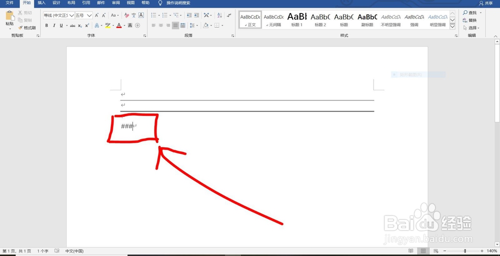The width and height of the screenshot is (500, 256).
Task: Open the font dialog launcher
Action: [144, 35]
